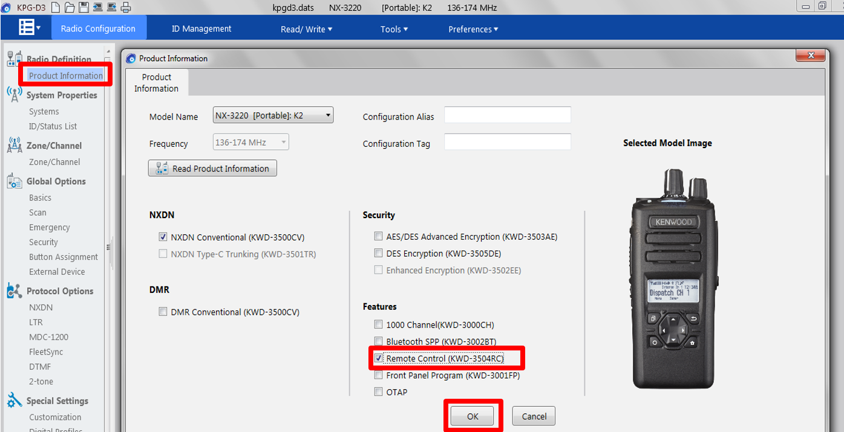Click the write data to radio icon
Viewport: 844px width, 432px height.
(x=111, y=7)
